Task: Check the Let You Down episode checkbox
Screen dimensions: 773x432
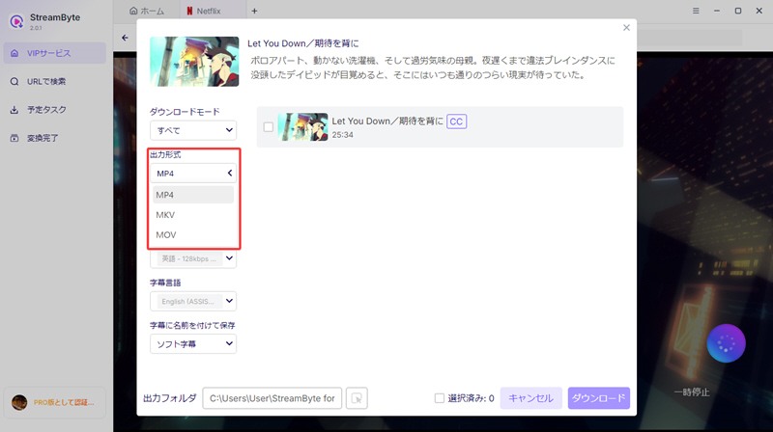Action: tap(269, 127)
